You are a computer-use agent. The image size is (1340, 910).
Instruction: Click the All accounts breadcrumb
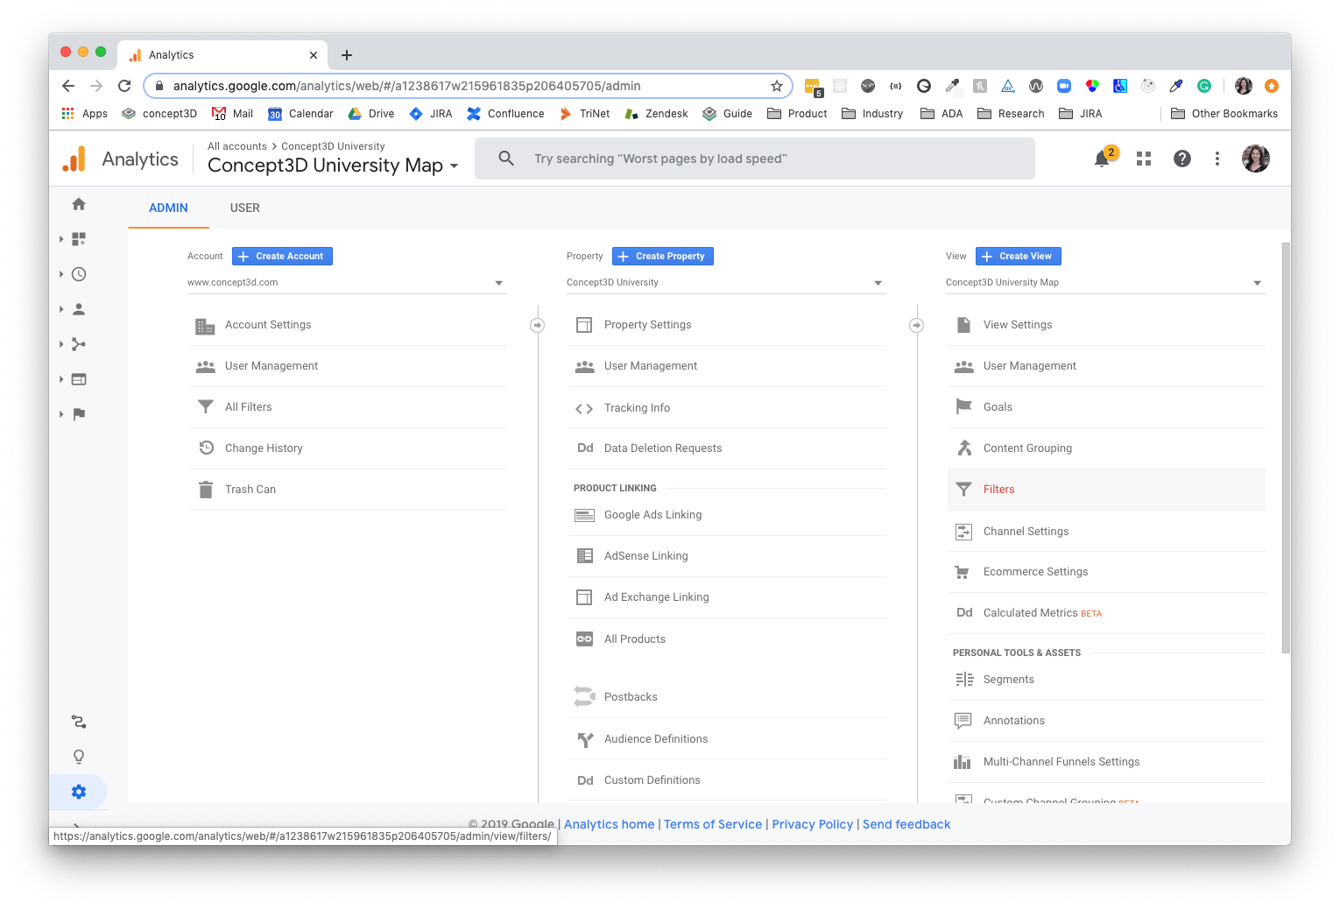237,146
